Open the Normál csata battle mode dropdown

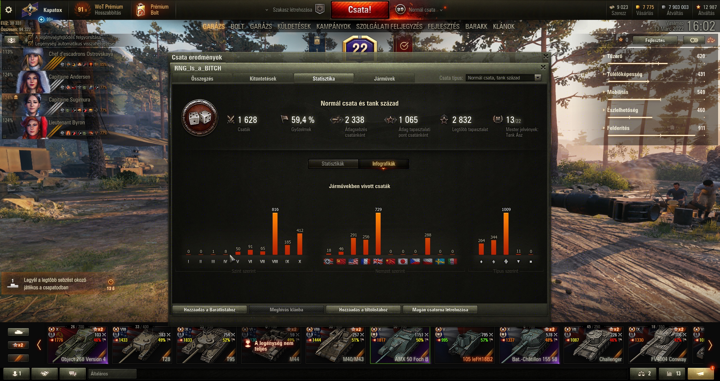click(421, 10)
